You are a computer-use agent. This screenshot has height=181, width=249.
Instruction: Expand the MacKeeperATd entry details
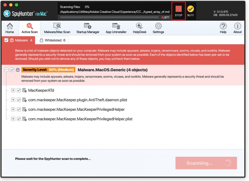pos(13,90)
